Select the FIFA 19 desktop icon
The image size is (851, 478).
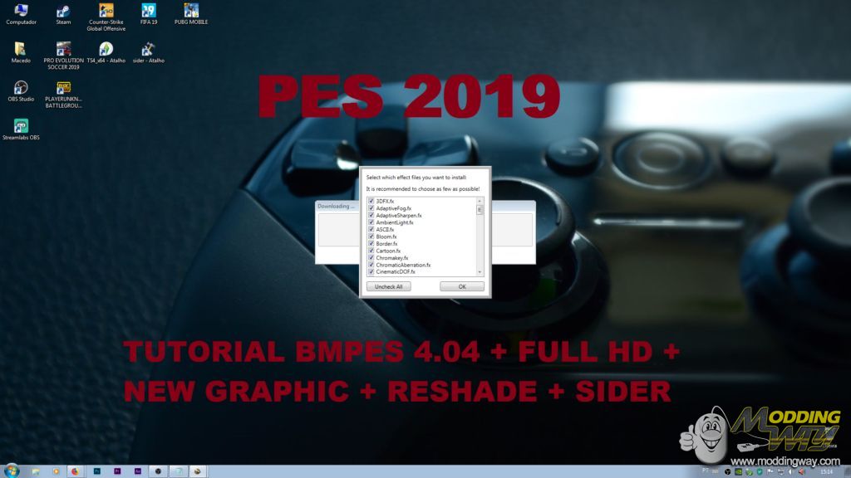(x=149, y=12)
